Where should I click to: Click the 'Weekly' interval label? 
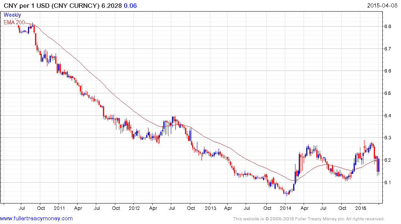(12, 15)
